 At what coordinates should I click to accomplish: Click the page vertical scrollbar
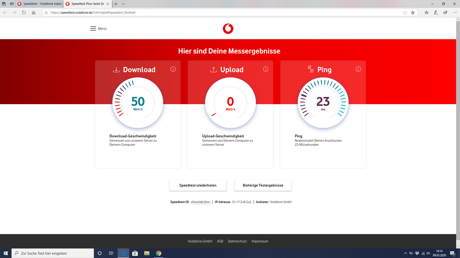click(x=458, y=133)
